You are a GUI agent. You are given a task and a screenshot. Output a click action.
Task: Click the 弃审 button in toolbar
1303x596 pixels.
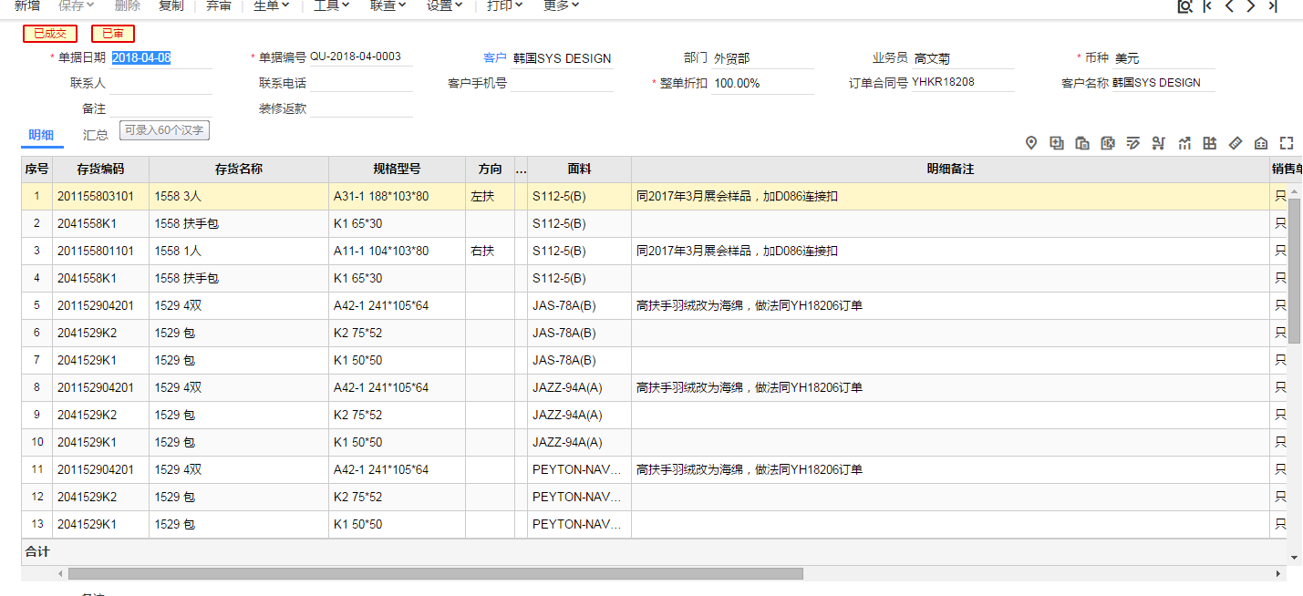(219, 5)
